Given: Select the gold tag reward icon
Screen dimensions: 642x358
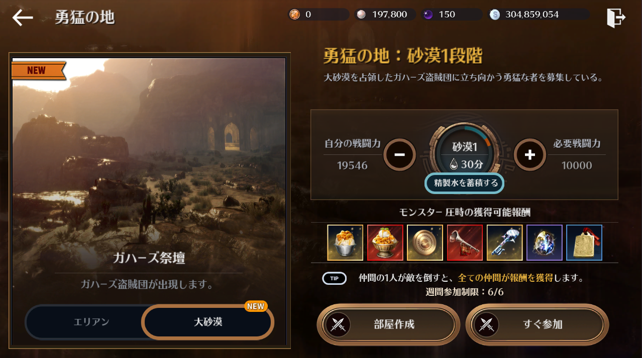Looking at the screenshot, I should [584, 243].
